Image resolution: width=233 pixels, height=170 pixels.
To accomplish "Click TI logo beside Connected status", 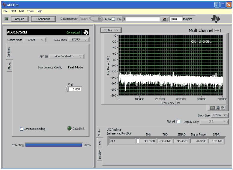I will click(86, 32).
